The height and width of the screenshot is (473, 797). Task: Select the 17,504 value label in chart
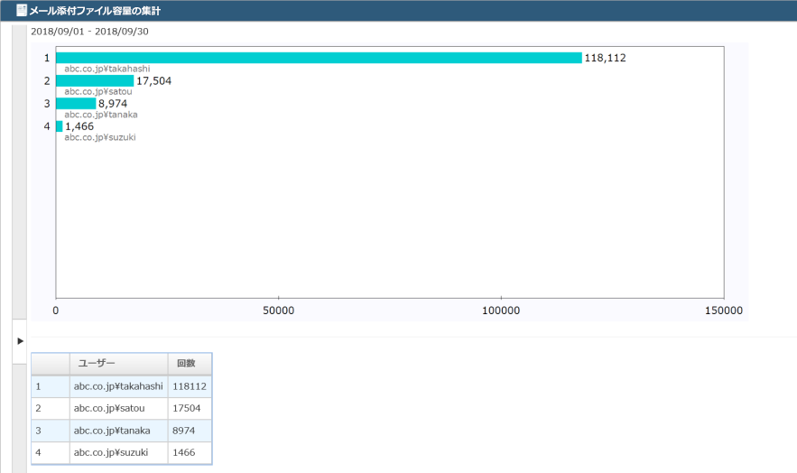pyautogui.click(x=153, y=80)
